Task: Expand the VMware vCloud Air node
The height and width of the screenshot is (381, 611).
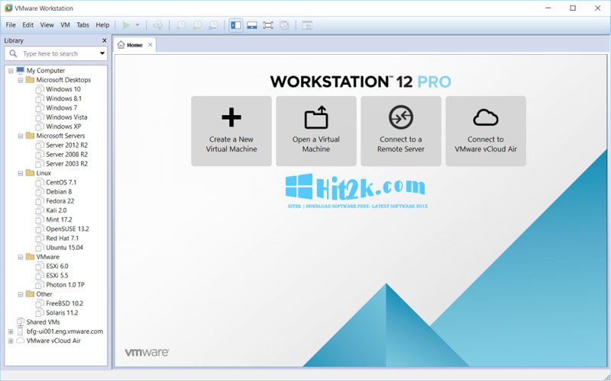Action: (11, 341)
